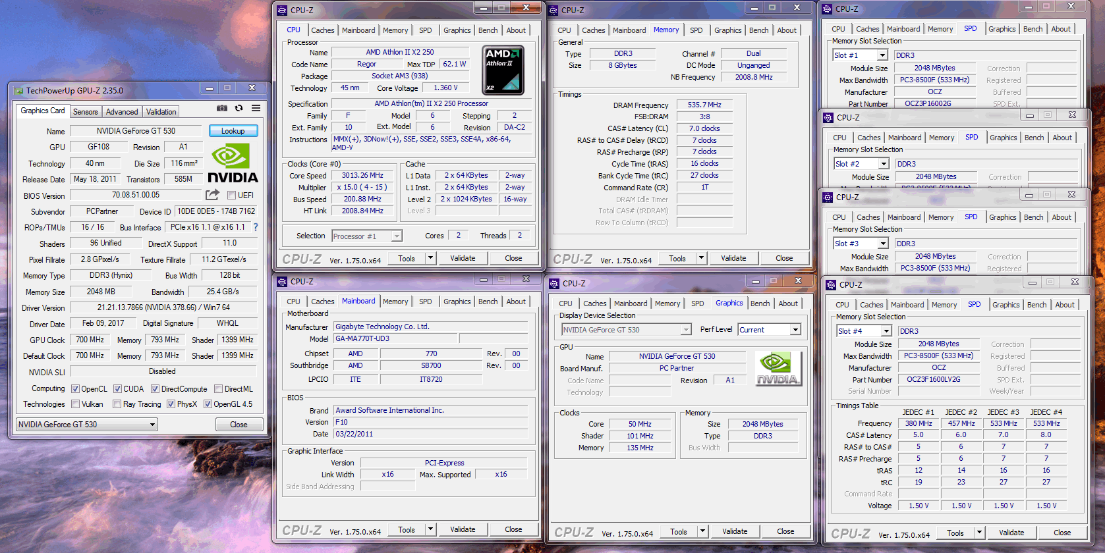Click the NVIDIA logo in GPU-Z
1105x553 pixels.
(233, 163)
